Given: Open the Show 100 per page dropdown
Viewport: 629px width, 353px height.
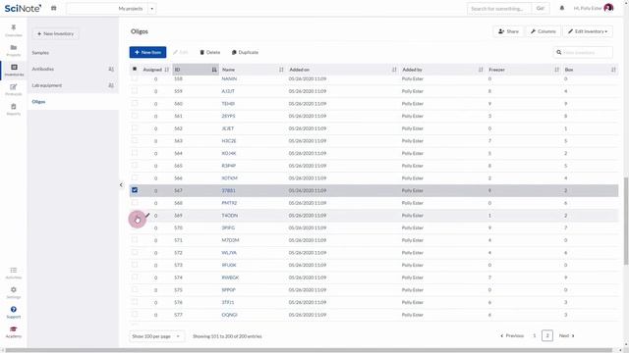Looking at the screenshot, I should (x=157, y=336).
